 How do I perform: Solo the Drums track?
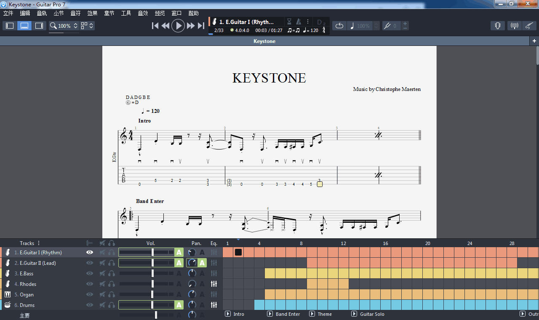click(112, 305)
